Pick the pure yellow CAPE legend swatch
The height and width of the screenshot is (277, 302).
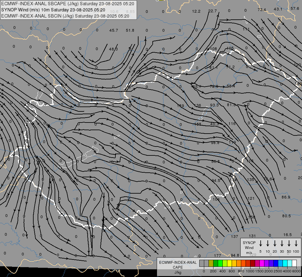click(x=230, y=263)
